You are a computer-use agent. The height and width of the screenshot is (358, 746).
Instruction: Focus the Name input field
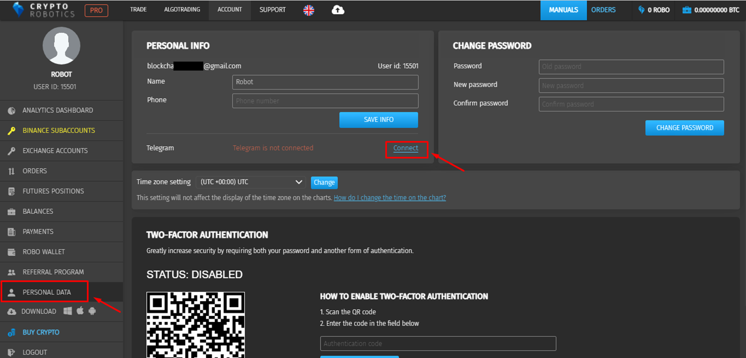tap(325, 82)
